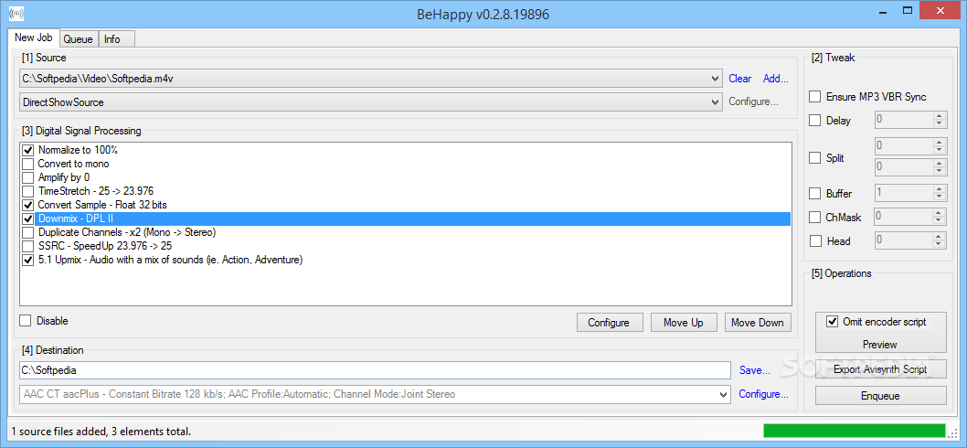The width and height of the screenshot is (967, 448).
Task: Click the green progress bar
Action: click(x=855, y=430)
